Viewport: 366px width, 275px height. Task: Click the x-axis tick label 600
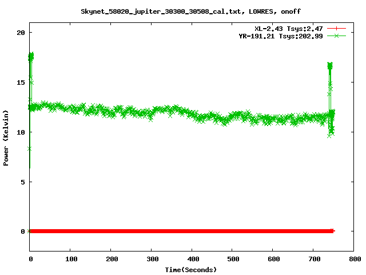[274, 259]
